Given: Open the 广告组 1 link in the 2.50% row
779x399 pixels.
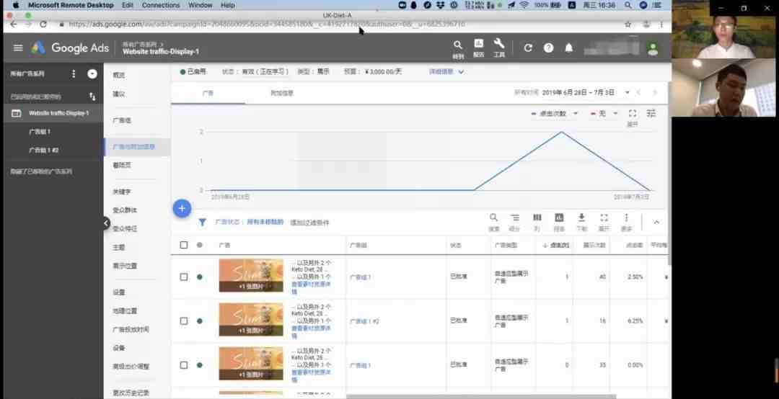Looking at the screenshot, I should tap(360, 277).
